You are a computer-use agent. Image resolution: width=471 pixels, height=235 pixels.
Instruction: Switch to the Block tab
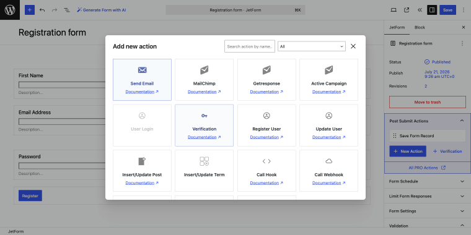(420, 27)
